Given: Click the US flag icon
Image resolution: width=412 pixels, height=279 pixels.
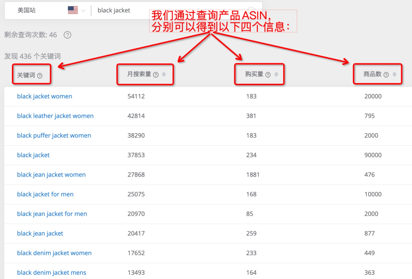Looking at the screenshot, I should (72, 9).
